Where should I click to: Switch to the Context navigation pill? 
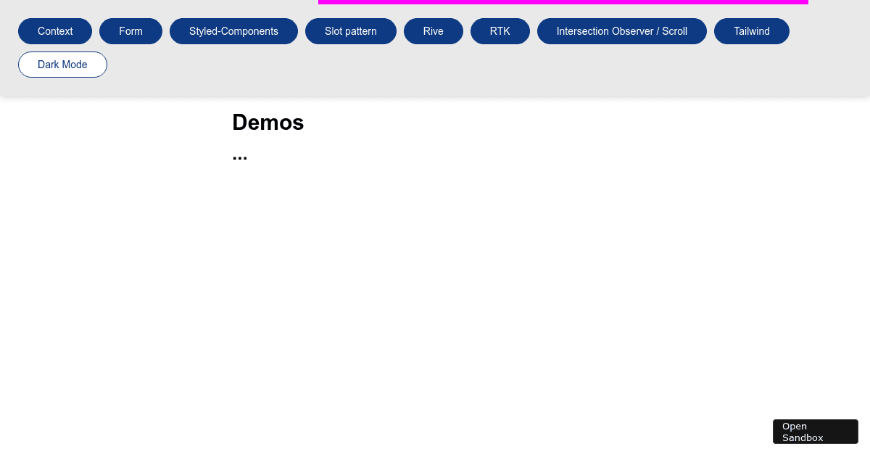[55, 31]
